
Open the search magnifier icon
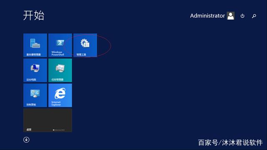click(x=254, y=16)
